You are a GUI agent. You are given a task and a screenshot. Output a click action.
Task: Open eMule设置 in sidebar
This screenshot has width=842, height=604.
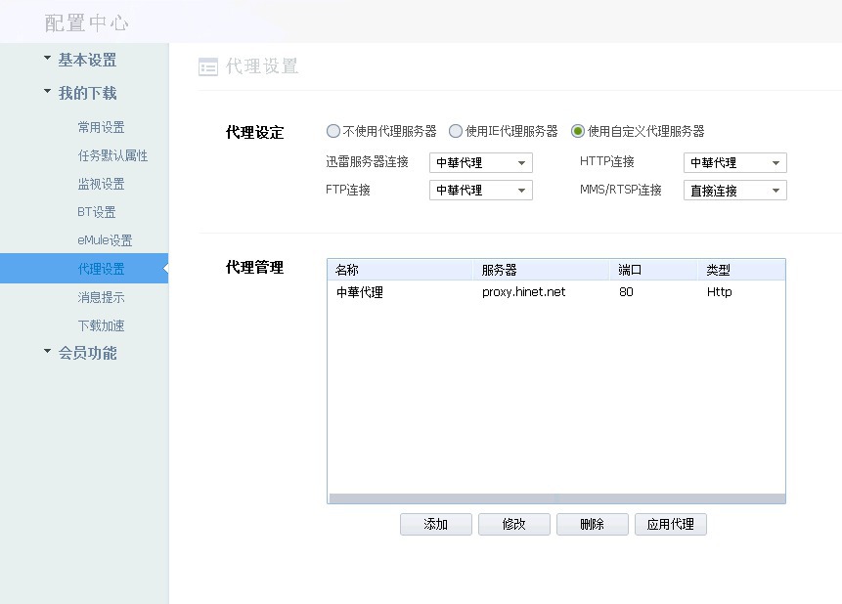tap(105, 240)
